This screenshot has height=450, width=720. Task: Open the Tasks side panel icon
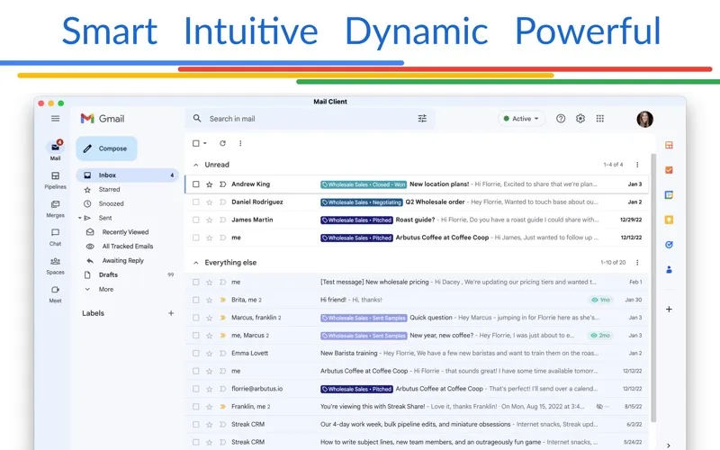pos(669,244)
